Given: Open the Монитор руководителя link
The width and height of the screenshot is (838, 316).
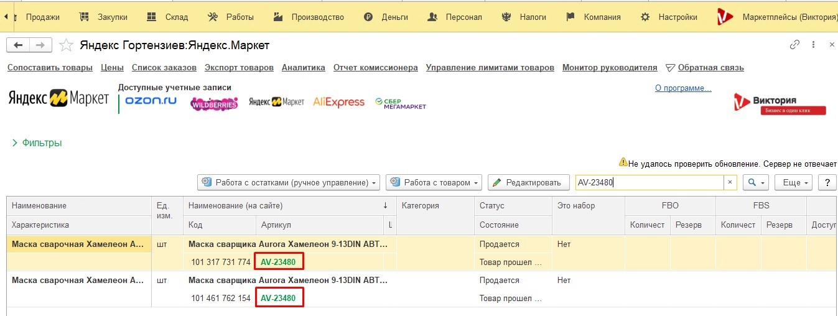Looking at the screenshot, I should coord(610,67).
